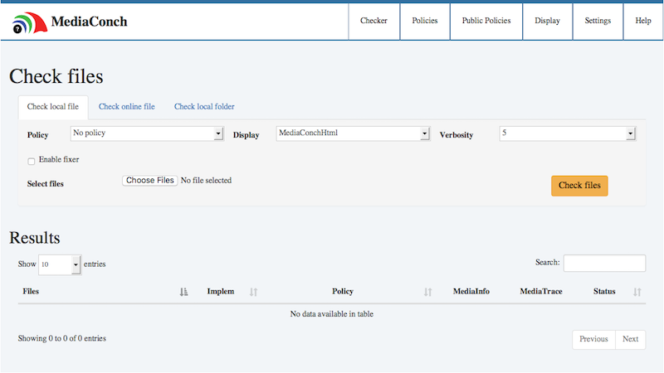Open the Policy dropdown
Image resolution: width=664 pixels, height=373 pixels.
[x=147, y=133]
